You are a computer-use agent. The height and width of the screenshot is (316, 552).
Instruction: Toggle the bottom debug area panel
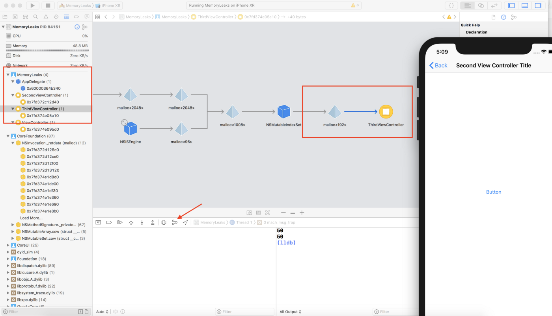[x=525, y=6]
